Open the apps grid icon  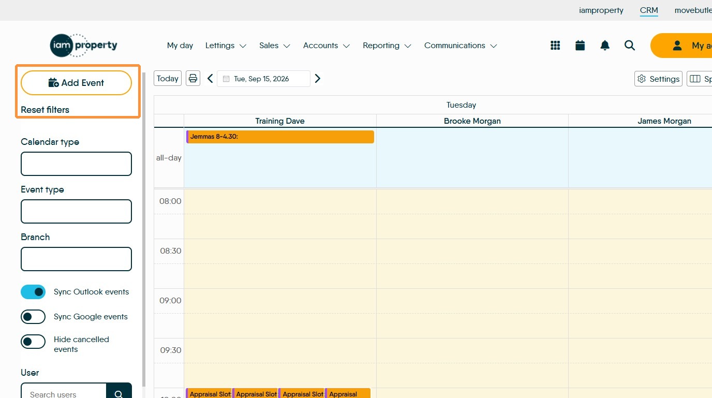(x=555, y=46)
